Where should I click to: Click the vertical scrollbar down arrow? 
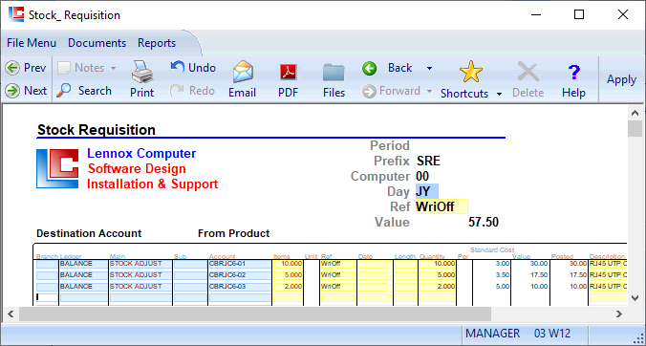pyautogui.click(x=635, y=298)
